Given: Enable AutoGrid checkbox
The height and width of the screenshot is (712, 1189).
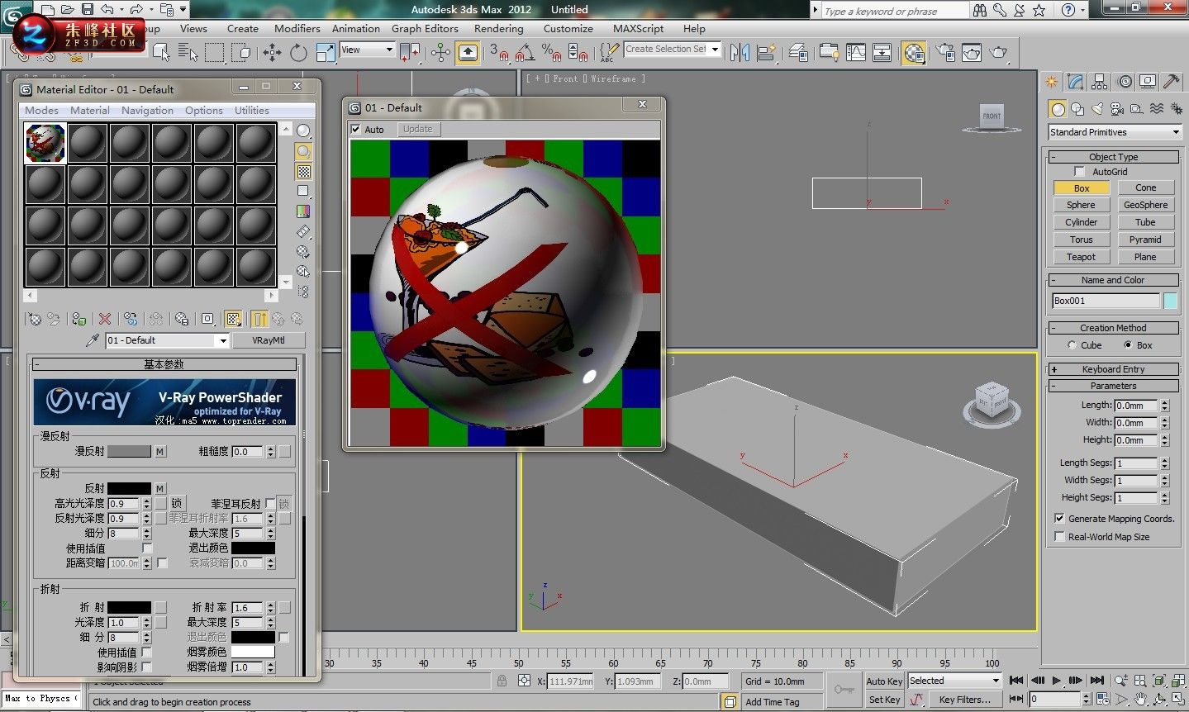Looking at the screenshot, I should [x=1079, y=172].
